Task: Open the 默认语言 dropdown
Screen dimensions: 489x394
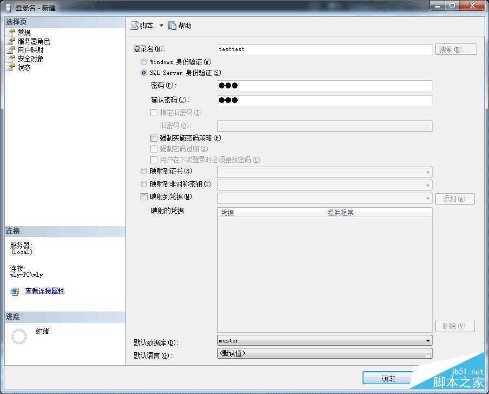Action: (428, 354)
